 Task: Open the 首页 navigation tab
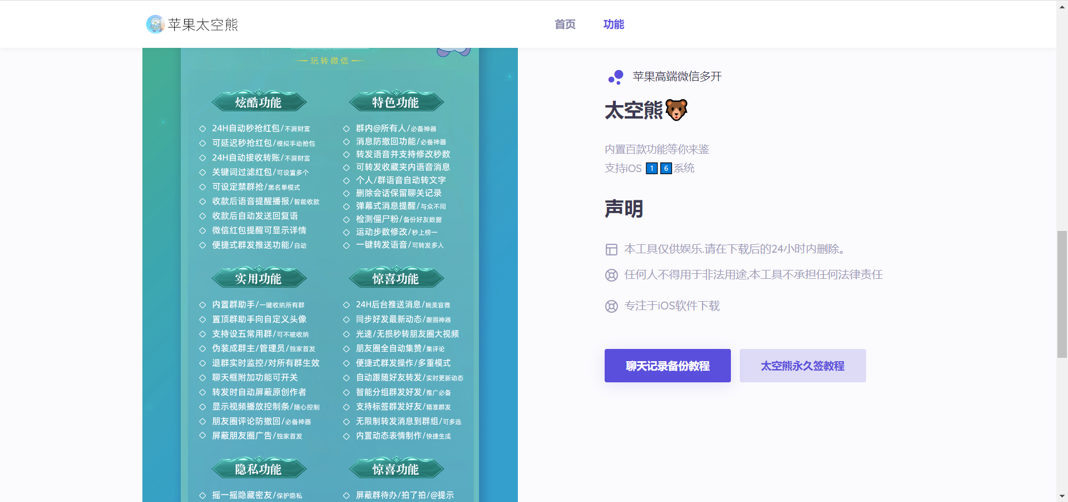(565, 24)
